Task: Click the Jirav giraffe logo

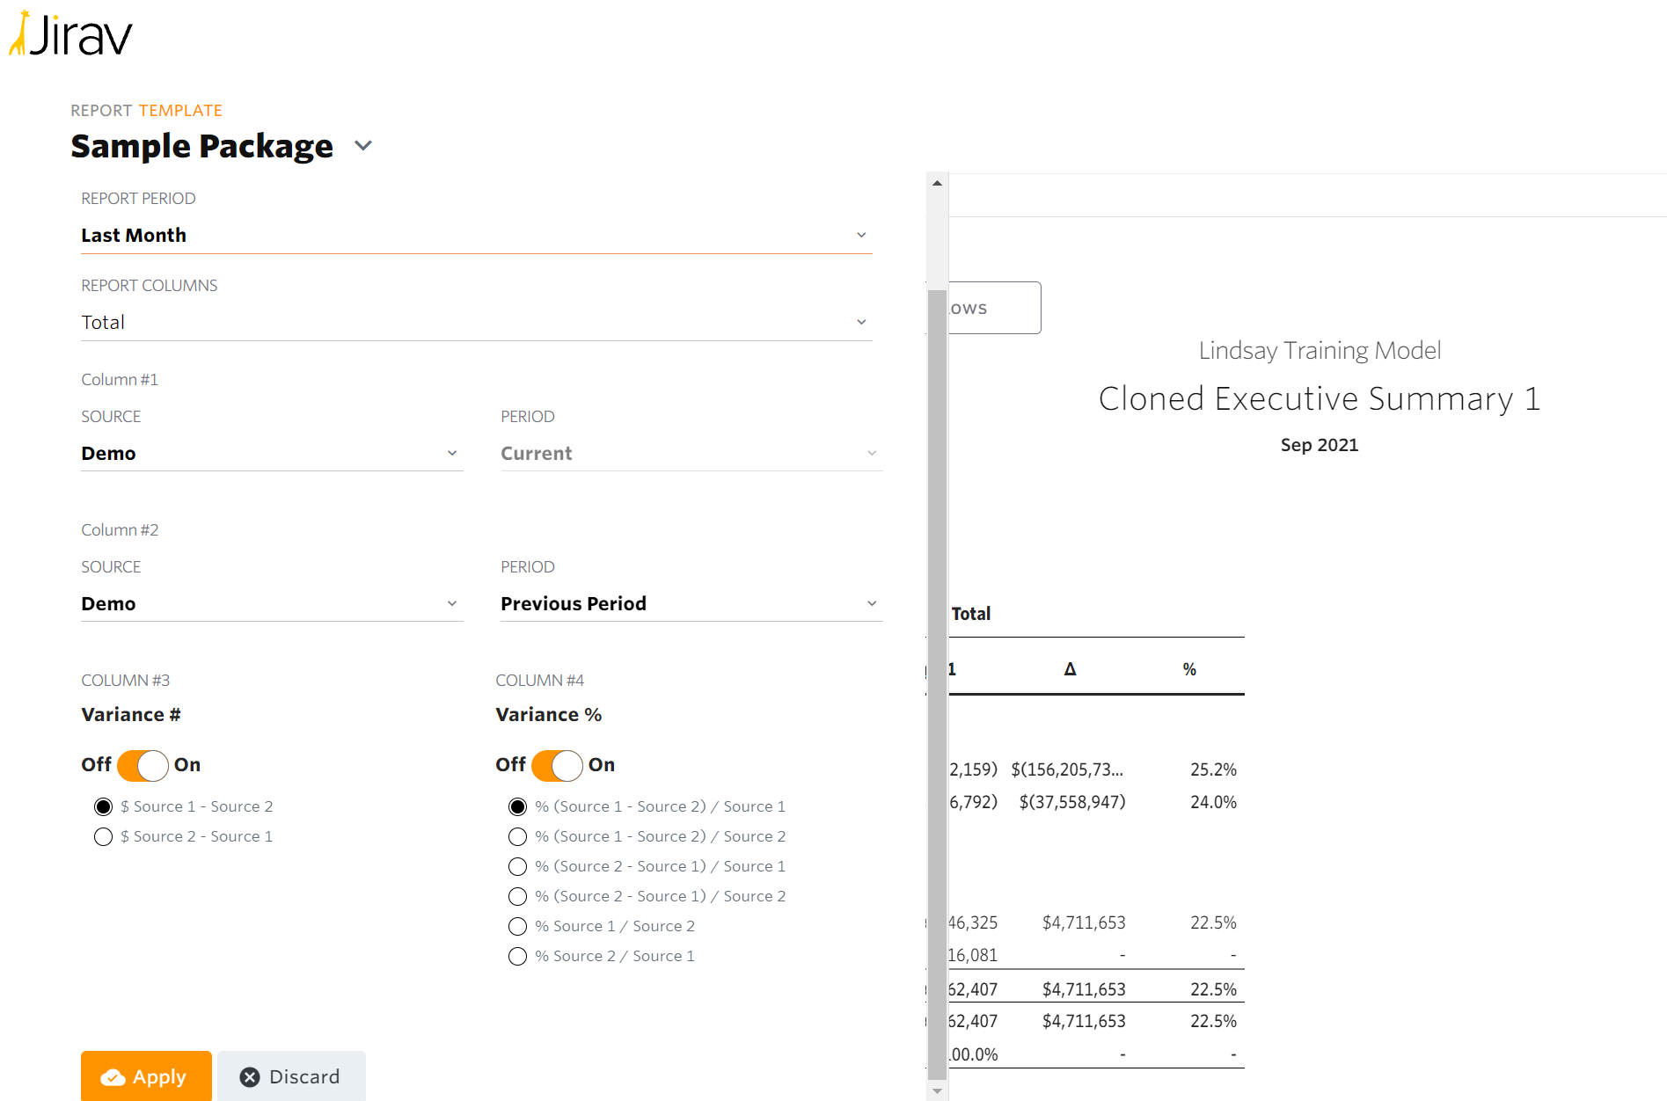Action: (x=70, y=35)
